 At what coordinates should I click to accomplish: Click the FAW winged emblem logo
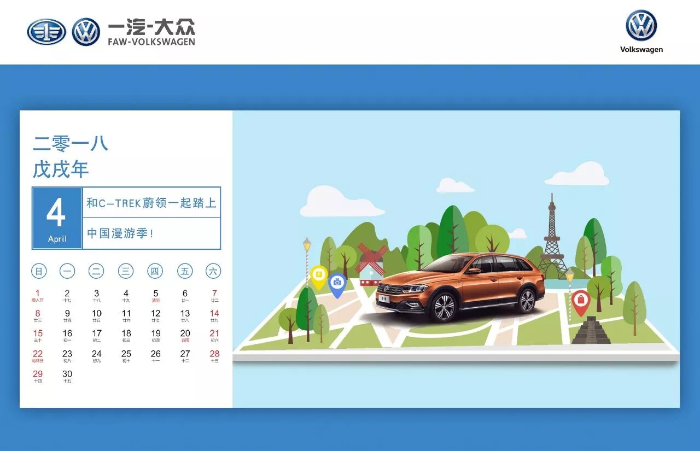46,32
